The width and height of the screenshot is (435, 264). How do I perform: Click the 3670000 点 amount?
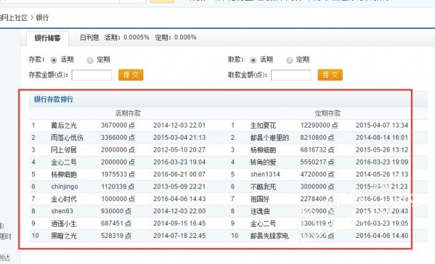[118, 125]
